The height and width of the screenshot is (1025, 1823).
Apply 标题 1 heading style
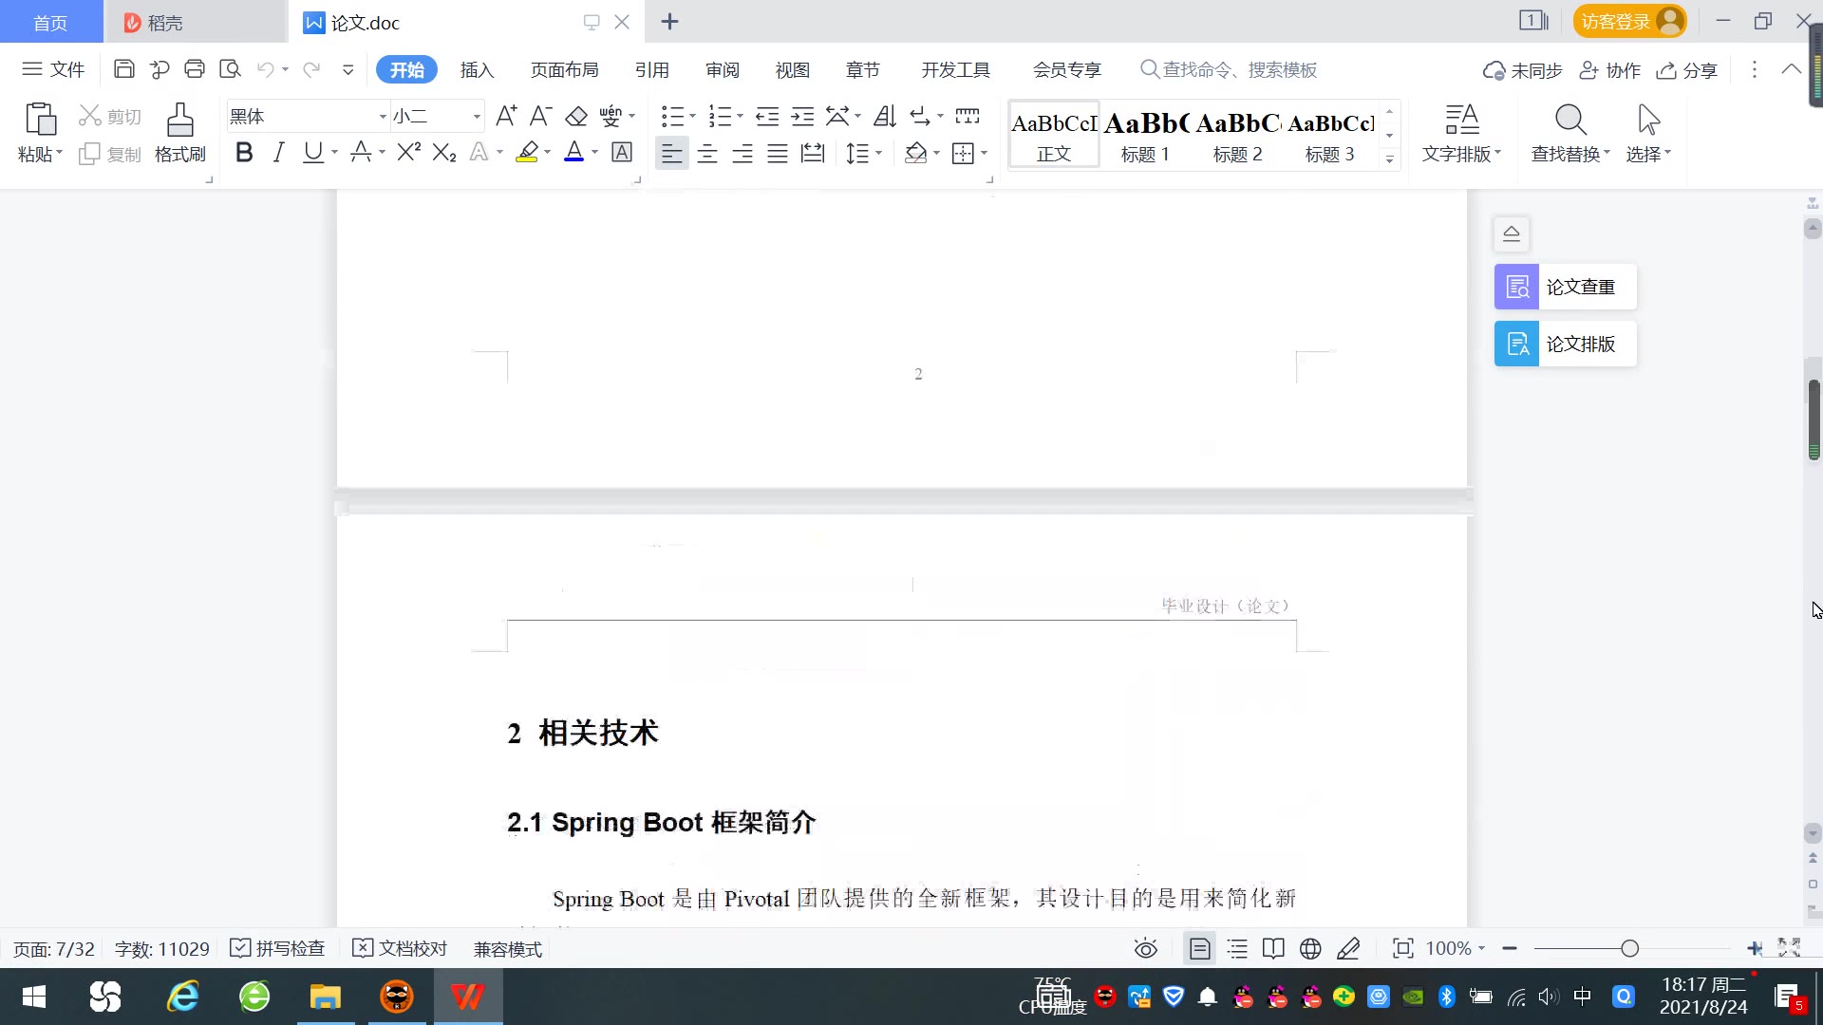pos(1145,136)
